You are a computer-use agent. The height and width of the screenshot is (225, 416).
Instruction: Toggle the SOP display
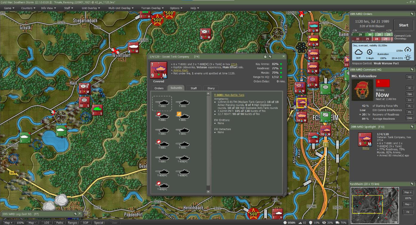click(x=86, y=223)
